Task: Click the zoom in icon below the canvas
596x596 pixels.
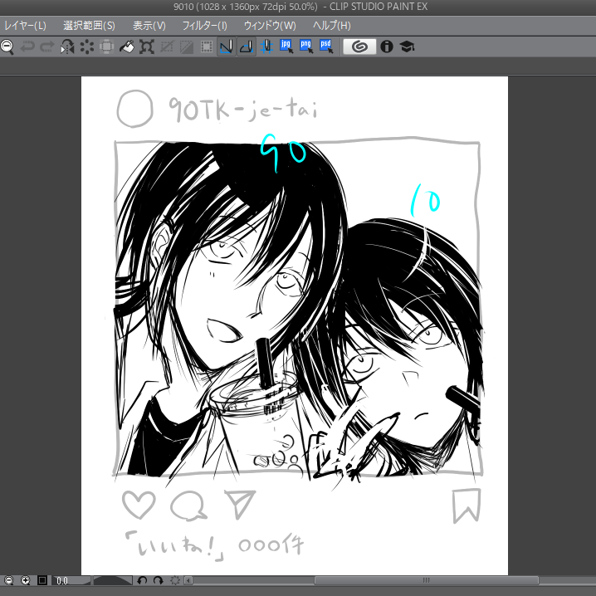Action: (25, 580)
